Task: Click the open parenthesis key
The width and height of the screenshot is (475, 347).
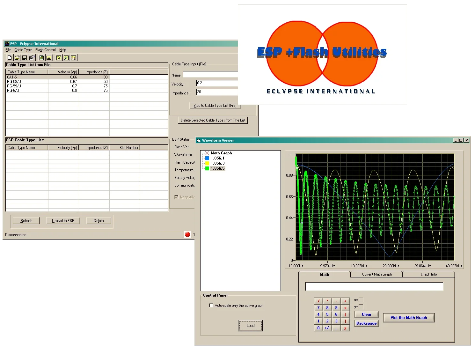Action: coord(345,314)
